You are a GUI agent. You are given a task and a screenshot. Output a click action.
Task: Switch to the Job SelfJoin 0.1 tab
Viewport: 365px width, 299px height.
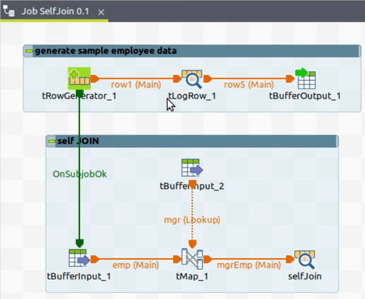coord(55,11)
